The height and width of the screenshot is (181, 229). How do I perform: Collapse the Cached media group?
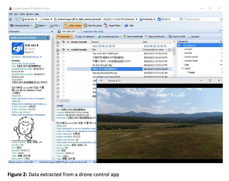(x=68, y=50)
